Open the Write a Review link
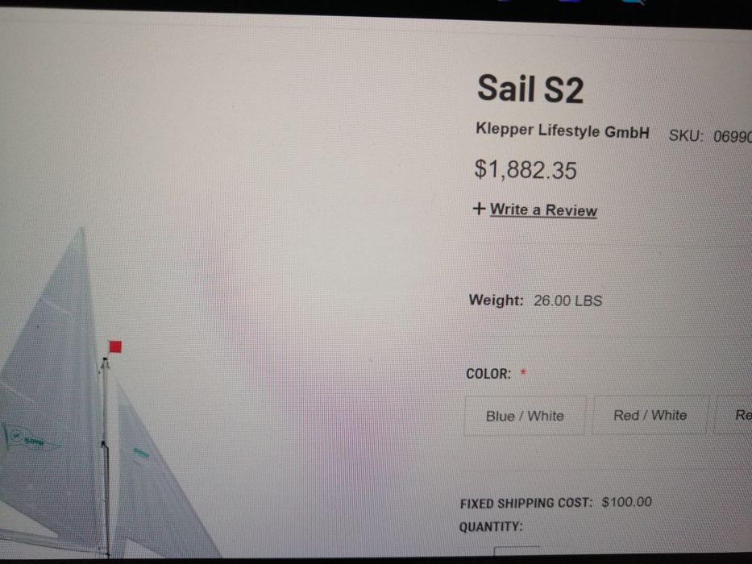Image resolution: width=752 pixels, height=564 pixels. point(543,210)
